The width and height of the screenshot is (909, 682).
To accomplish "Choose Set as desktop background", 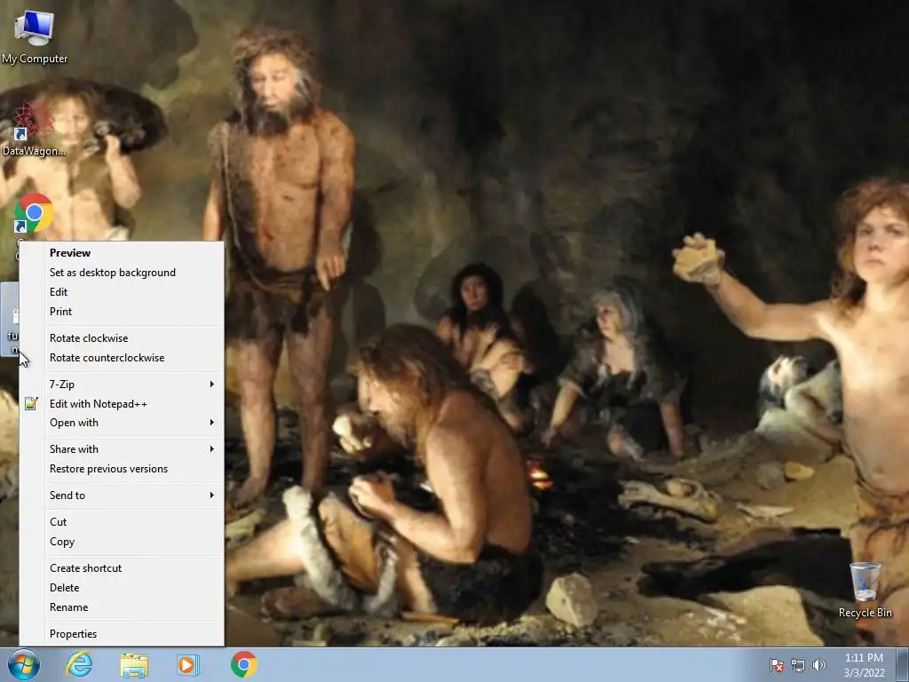I will (122, 273).
